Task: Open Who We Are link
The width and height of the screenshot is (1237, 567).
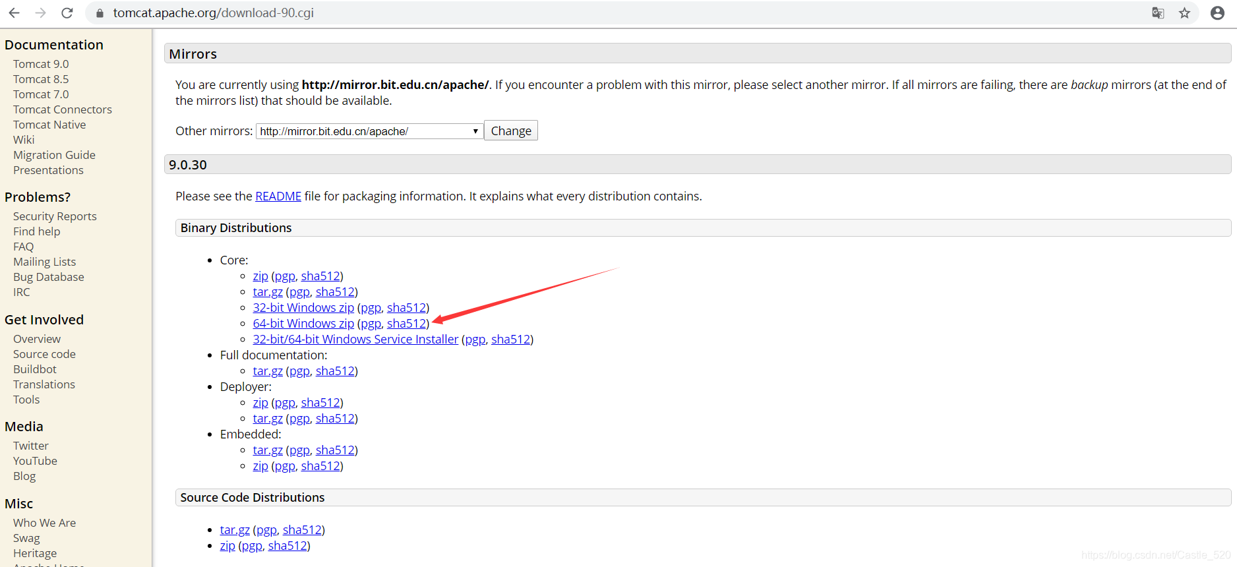Action: point(44,523)
